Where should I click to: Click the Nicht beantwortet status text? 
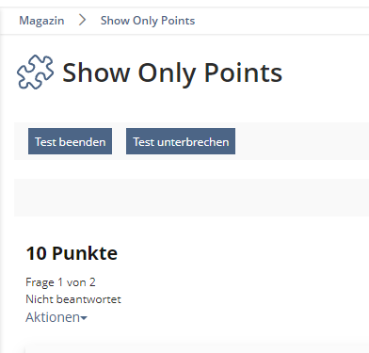point(73,299)
